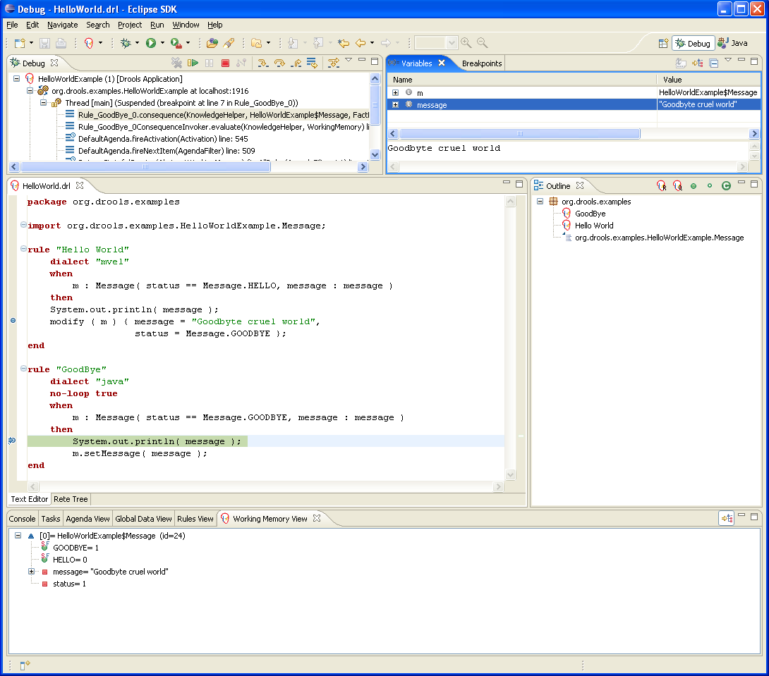Click the Collapse All icon in Variables view

click(713, 63)
